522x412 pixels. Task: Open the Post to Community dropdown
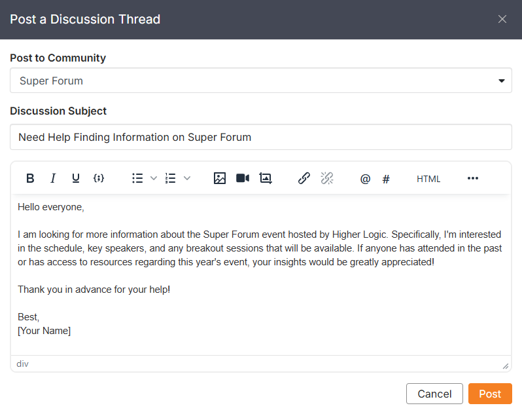(x=260, y=81)
